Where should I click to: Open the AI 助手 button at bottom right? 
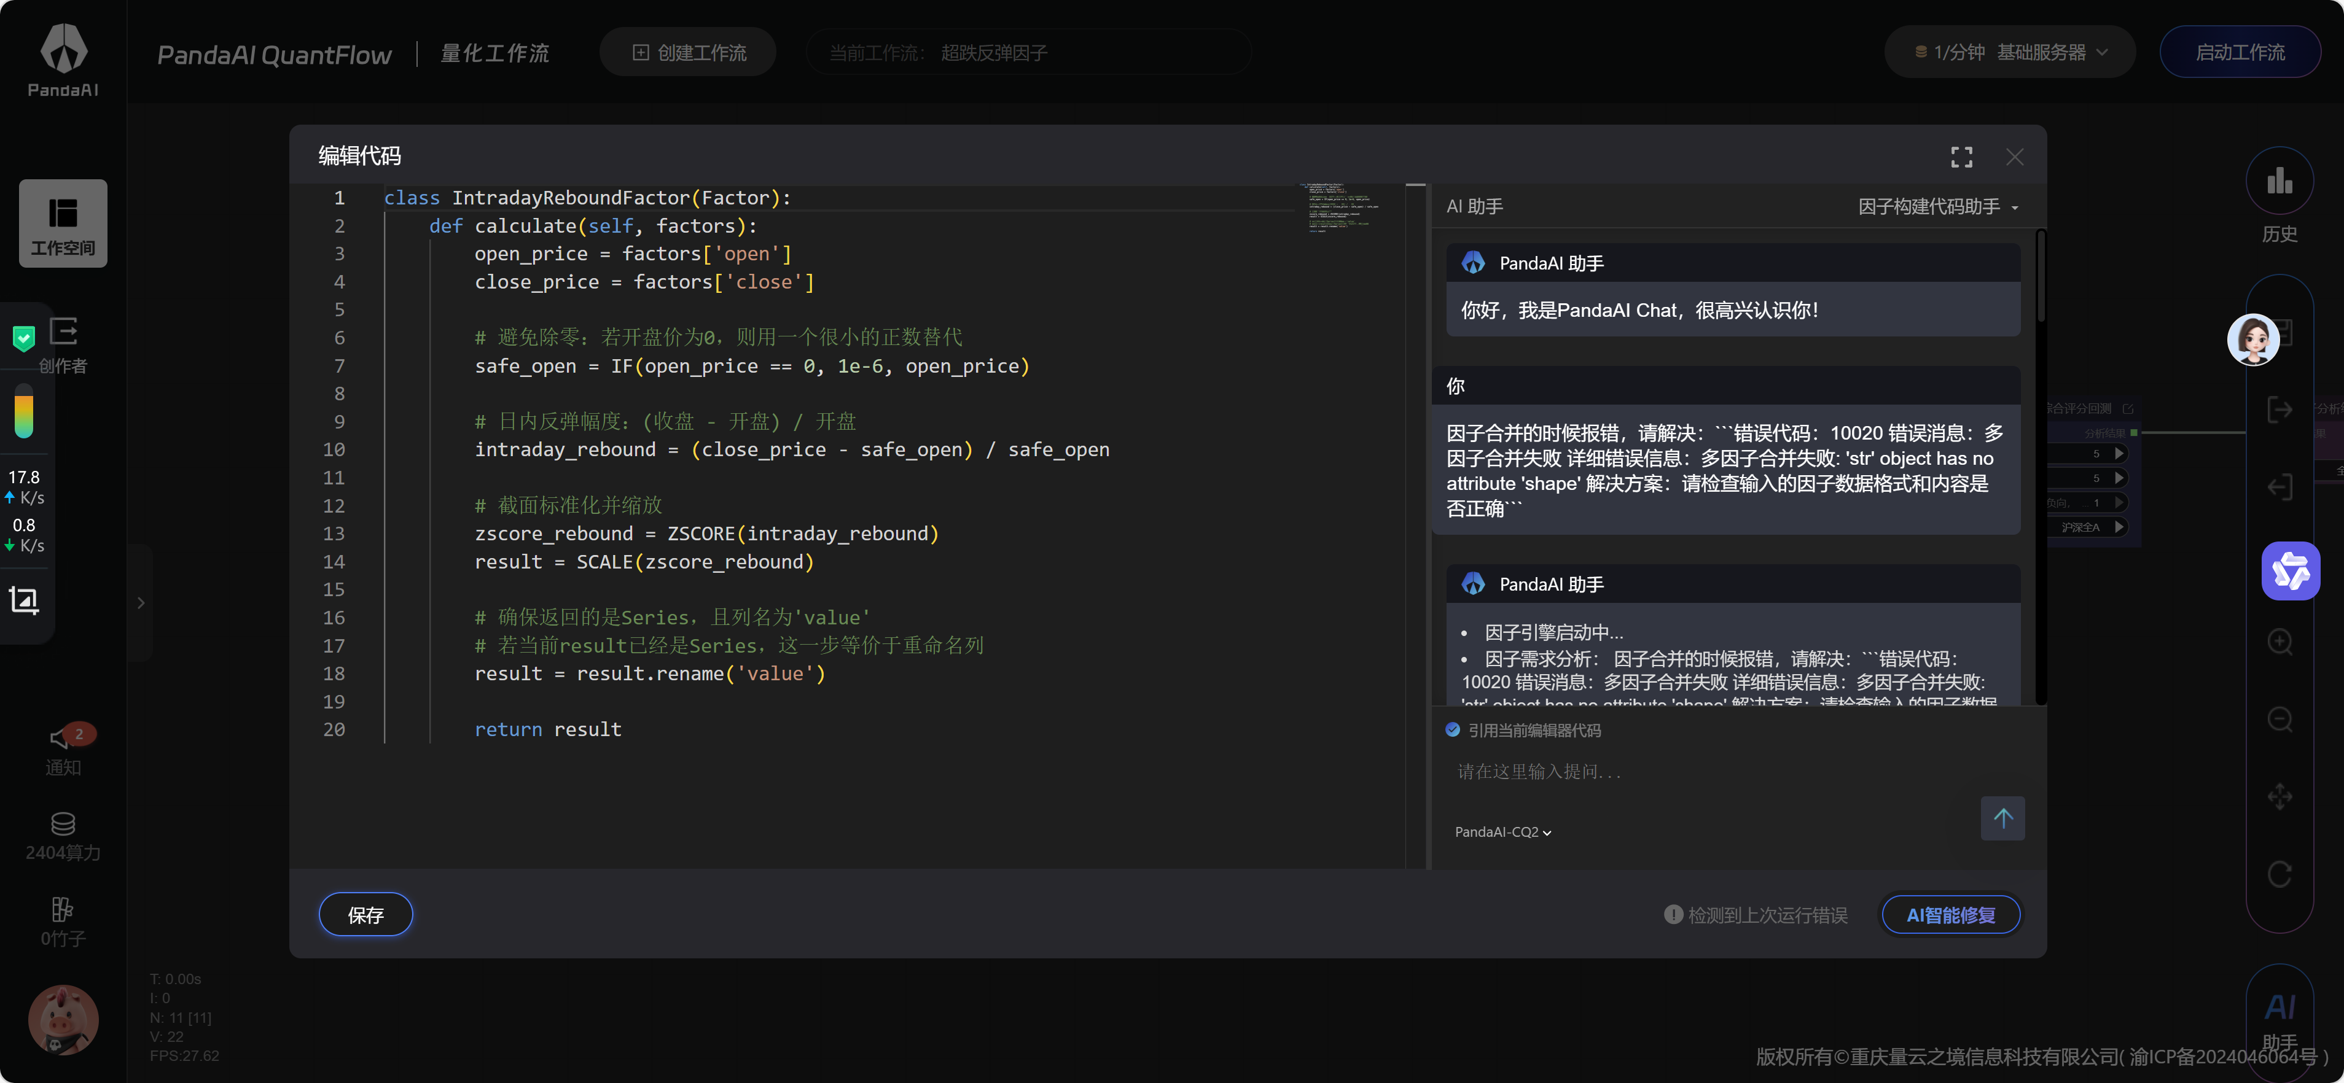tap(2280, 1023)
